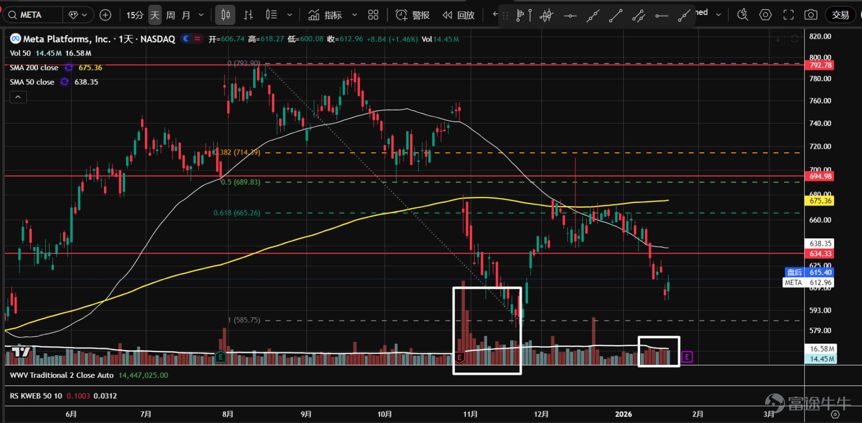This screenshot has width=862, height=423.
Task: Select the 天 daily interval
Action: click(155, 15)
